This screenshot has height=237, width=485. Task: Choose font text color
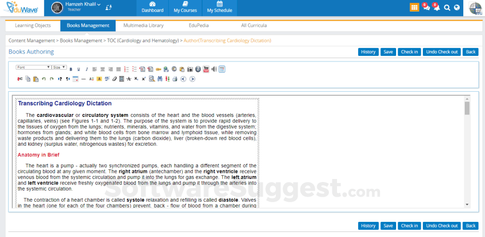(91, 79)
